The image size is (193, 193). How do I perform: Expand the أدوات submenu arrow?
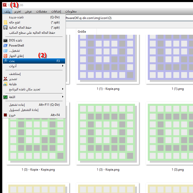tap(63, 66)
